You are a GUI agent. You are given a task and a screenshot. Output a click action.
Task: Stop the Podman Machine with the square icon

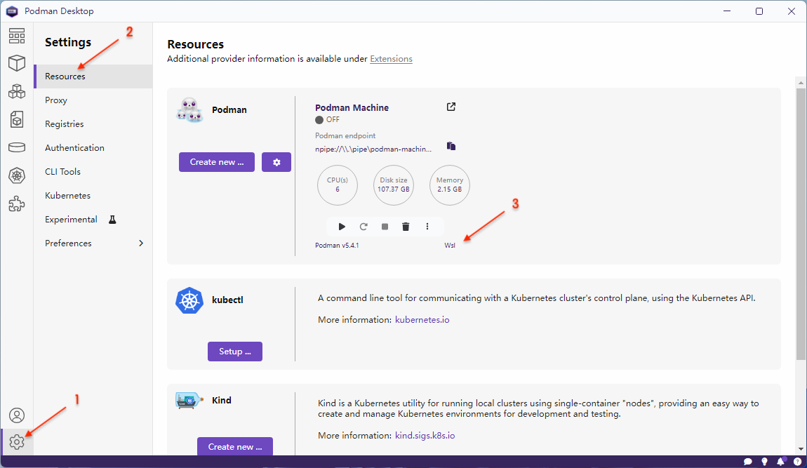(385, 227)
